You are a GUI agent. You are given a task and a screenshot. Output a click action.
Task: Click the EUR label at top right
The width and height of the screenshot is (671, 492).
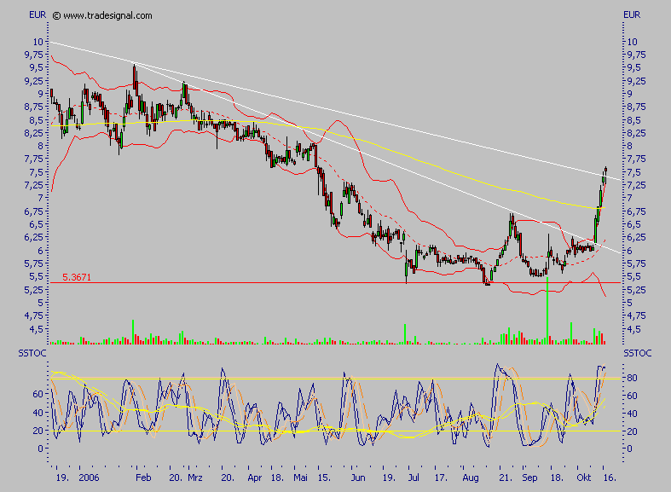[x=632, y=15]
